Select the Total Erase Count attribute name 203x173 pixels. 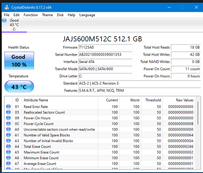(37, 147)
